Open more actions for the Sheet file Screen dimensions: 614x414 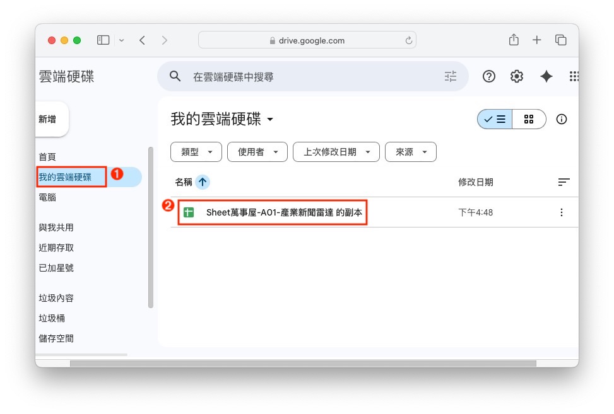pos(562,212)
